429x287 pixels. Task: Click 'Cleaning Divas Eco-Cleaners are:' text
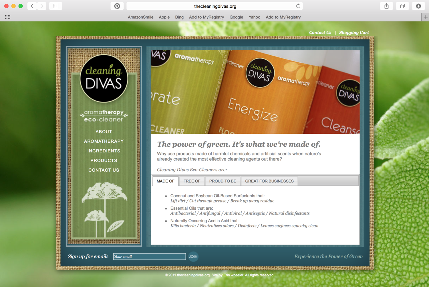[x=192, y=170]
